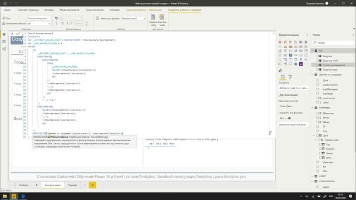Image resolution: width=356 pixels, height=200 pixels.
Task: Open the Model view in the left sidebar
Action: [x=4, y=49]
